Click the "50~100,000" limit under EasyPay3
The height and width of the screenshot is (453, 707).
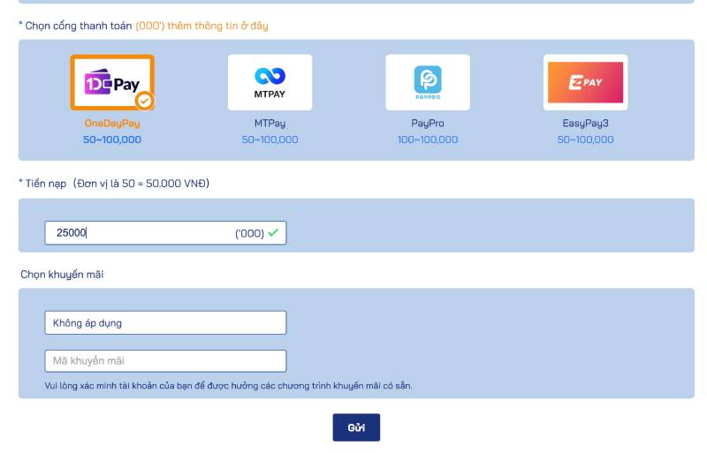point(585,140)
